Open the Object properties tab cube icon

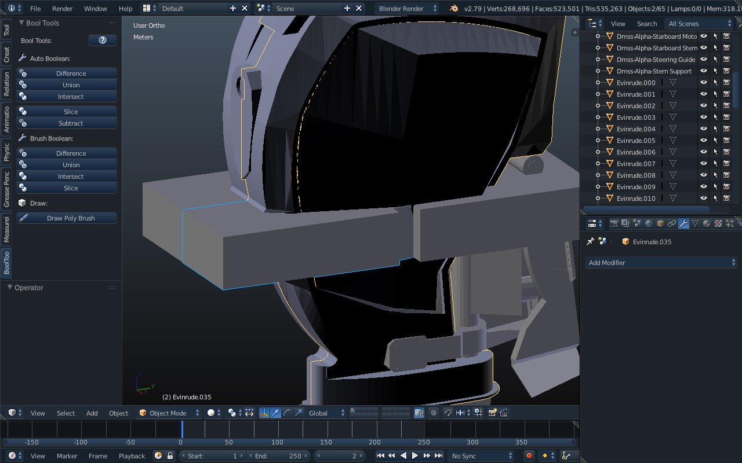click(660, 223)
